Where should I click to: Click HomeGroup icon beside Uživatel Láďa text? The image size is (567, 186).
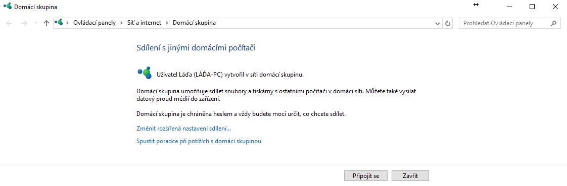tap(145, 73)
